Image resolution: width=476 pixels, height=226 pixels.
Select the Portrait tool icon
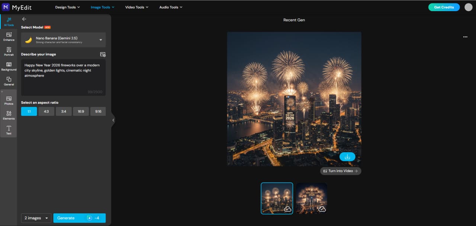point(9,52)
